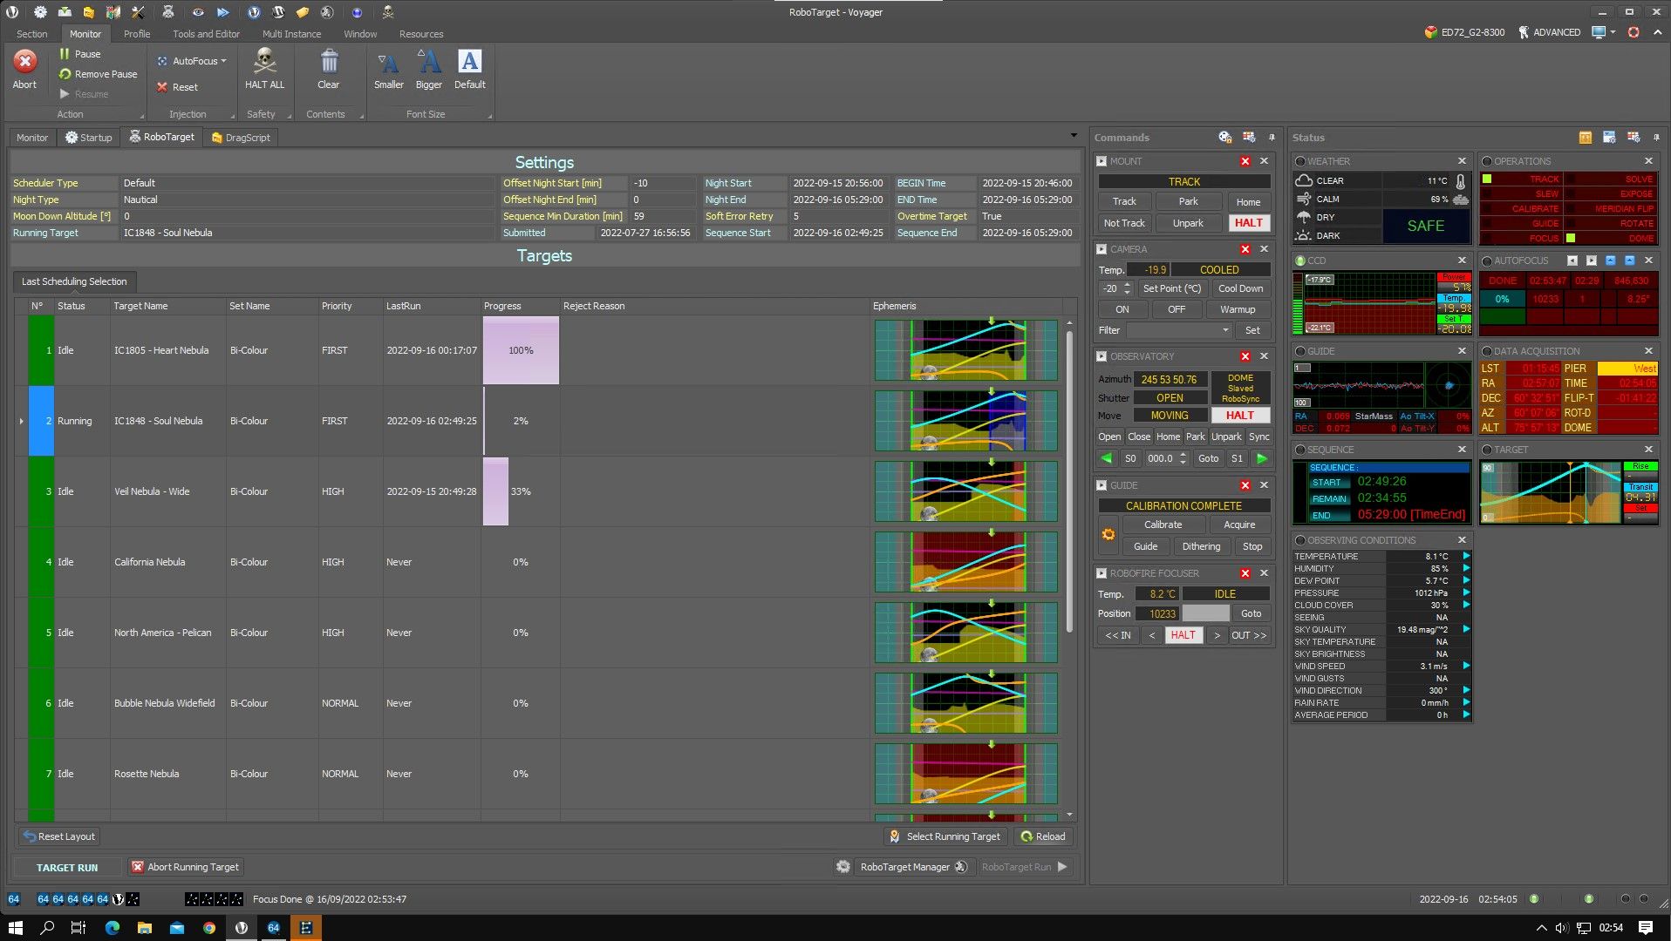This screenshot has width=1671, height=941.
Task: Click the lock globe icon in Commands header
Action: pos(1225,138)
